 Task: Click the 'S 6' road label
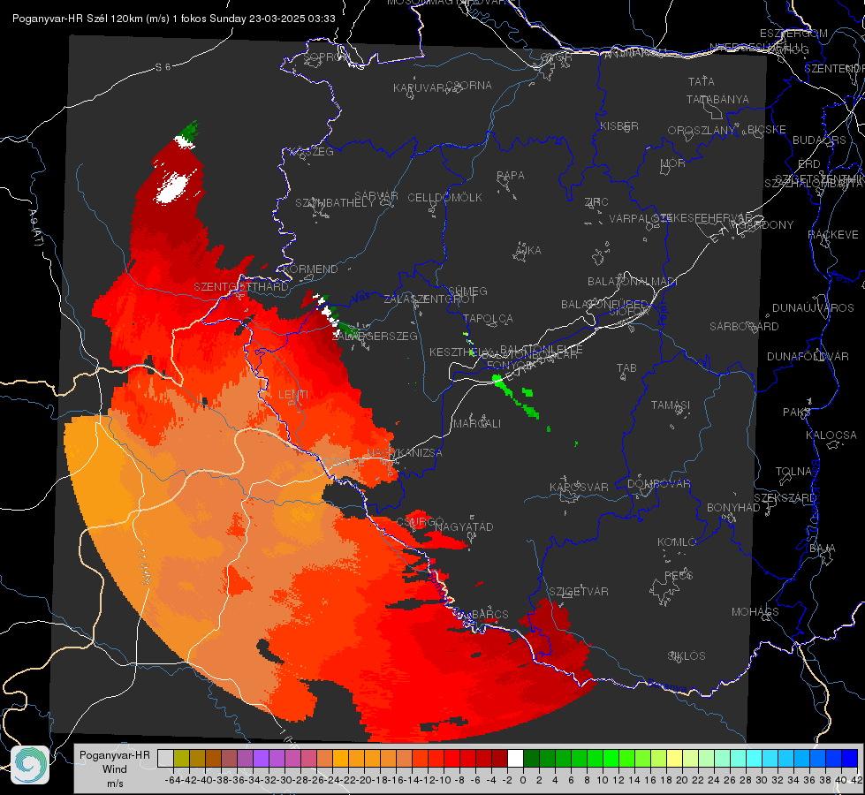coord(163,67)
